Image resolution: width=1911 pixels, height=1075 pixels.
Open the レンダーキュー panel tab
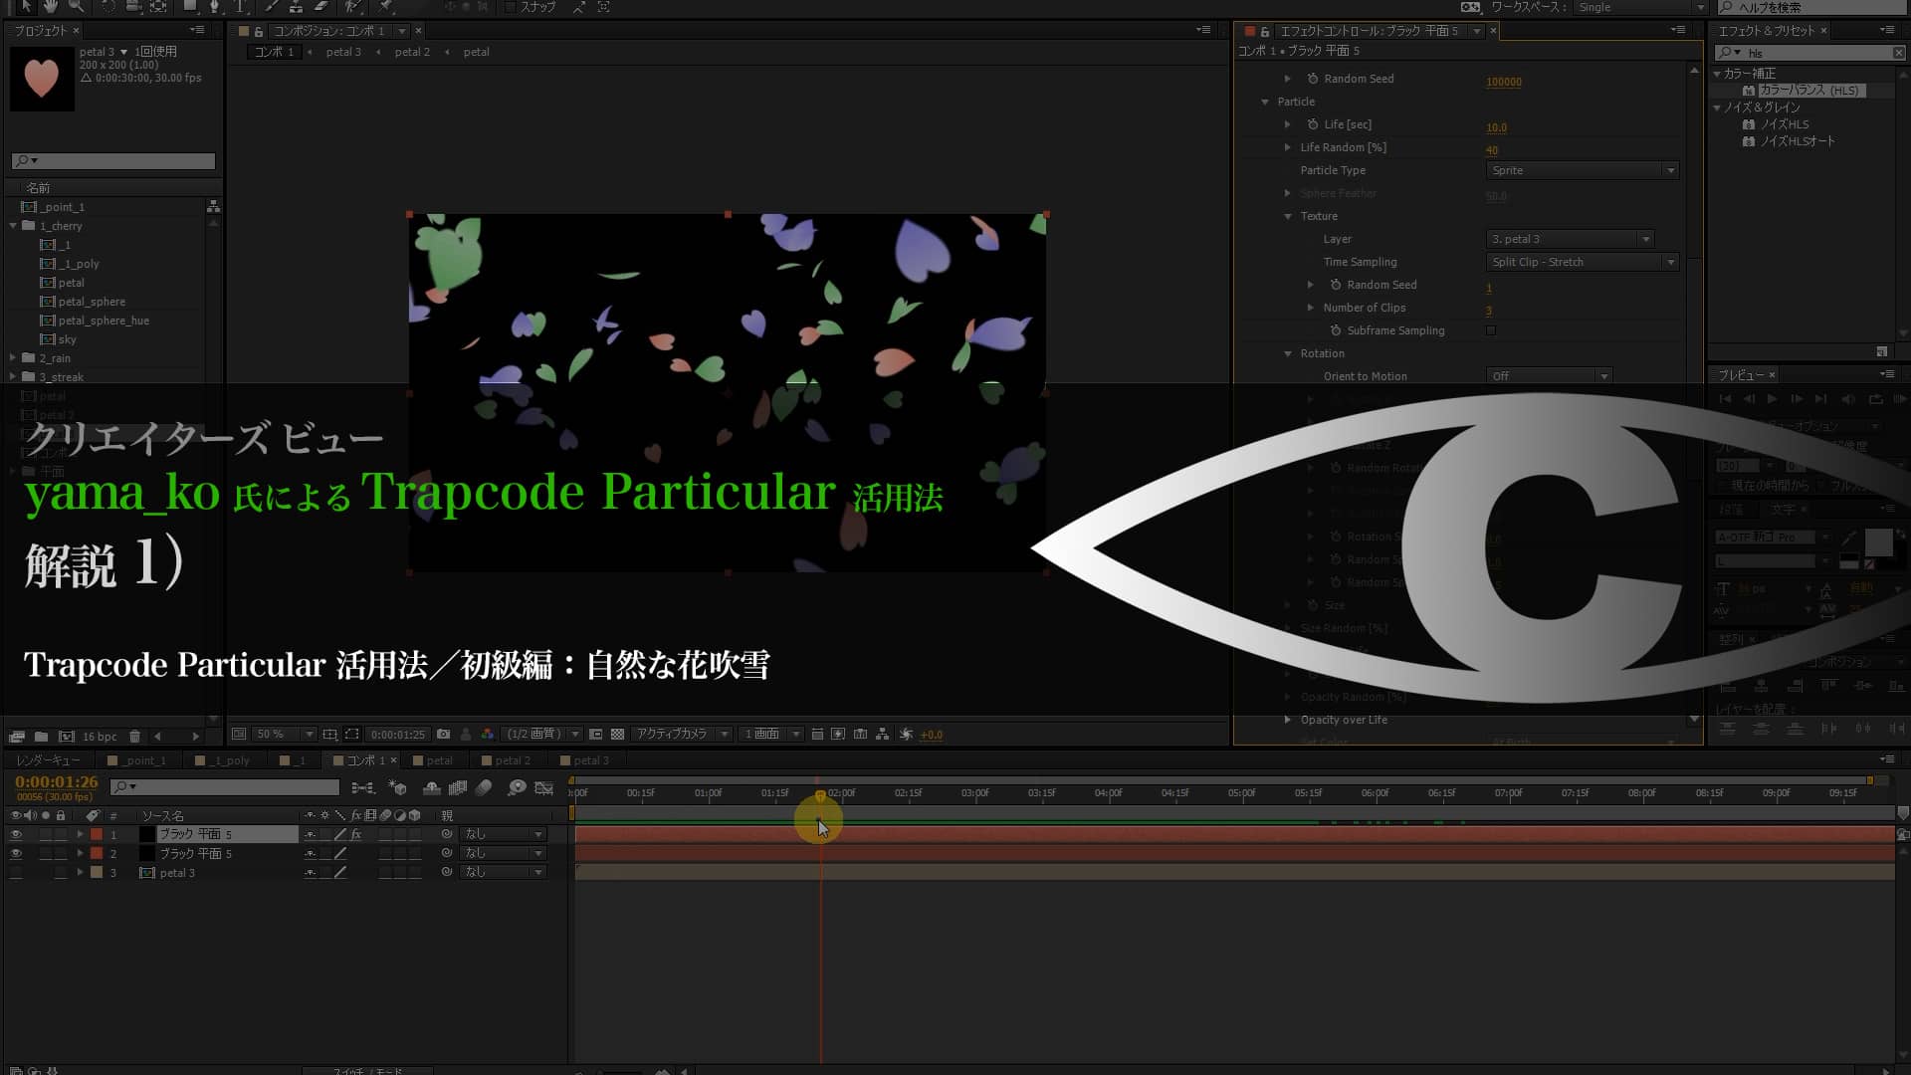48,759
